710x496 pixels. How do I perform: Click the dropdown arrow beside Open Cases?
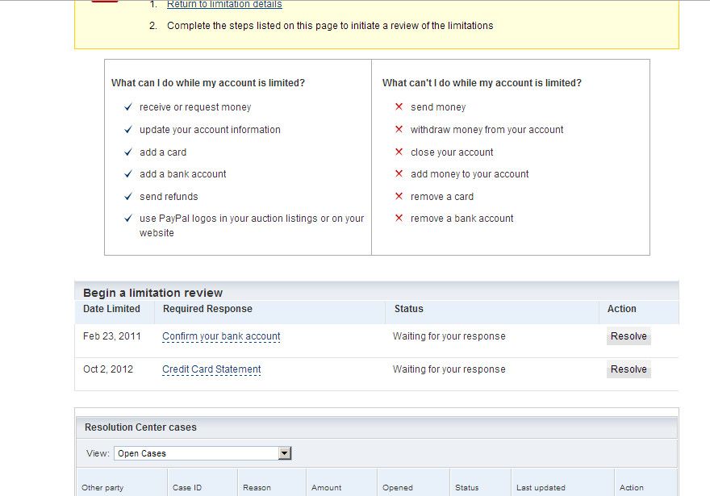click(284, 453)
